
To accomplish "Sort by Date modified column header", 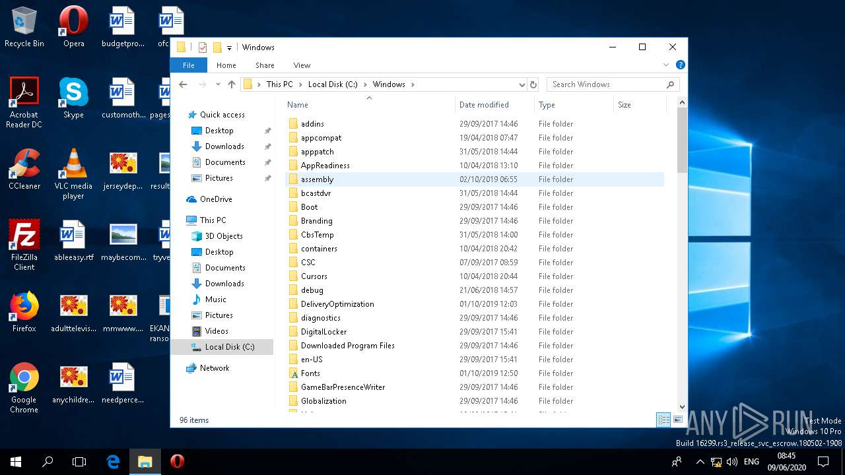I will click(x=494, y=105).
